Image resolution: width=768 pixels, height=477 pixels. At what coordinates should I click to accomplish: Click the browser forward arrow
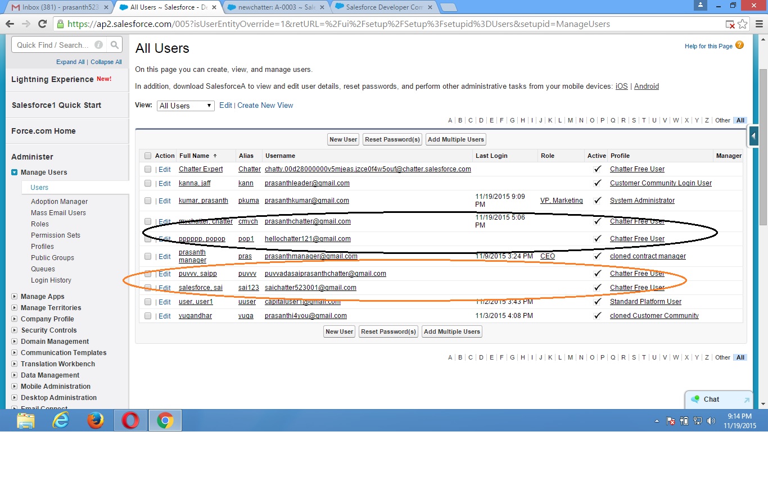click(x=26, y=24)
